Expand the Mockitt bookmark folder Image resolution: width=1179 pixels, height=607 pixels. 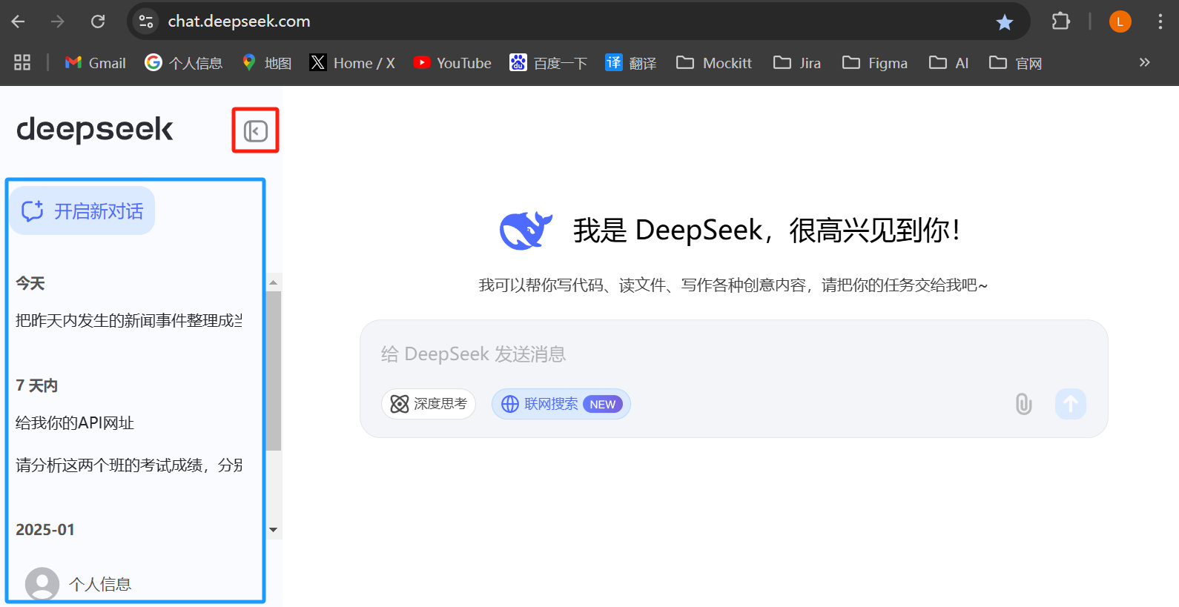coord(714,63)
